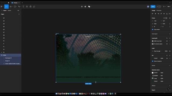
Task: Open the Resources components tool
Action: coord(27,7)
